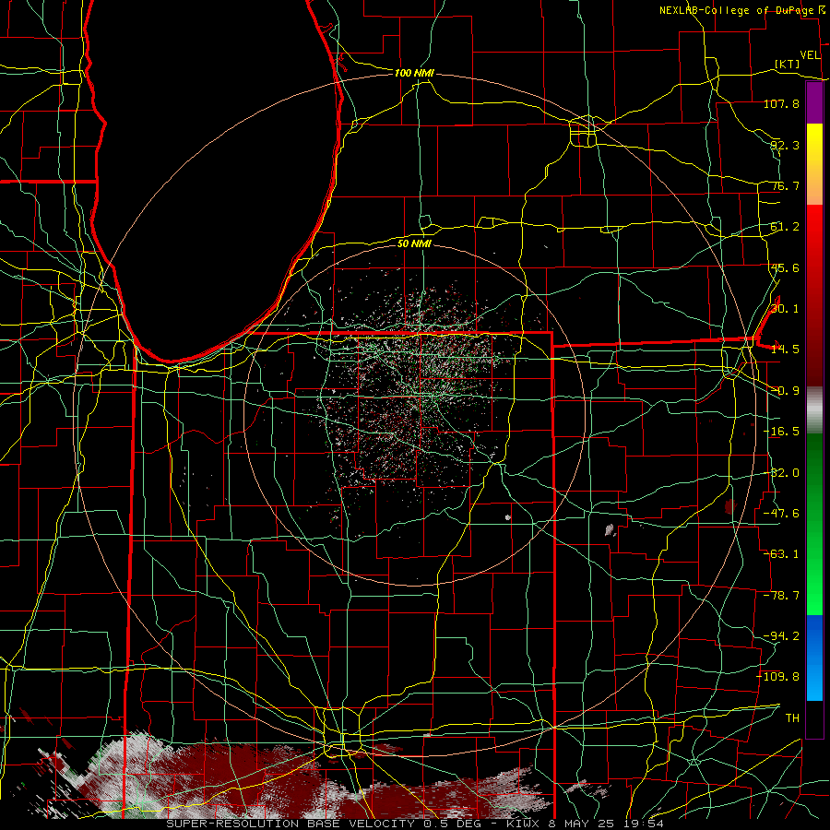Select the 107.8 velocity scale value

[x=781, y=103]
